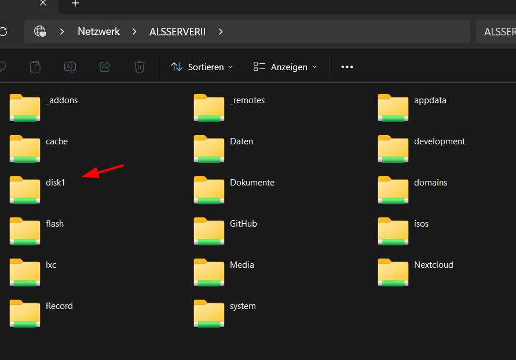Pick the system folder name
The image size is (516, 360).
pos(243,307)
